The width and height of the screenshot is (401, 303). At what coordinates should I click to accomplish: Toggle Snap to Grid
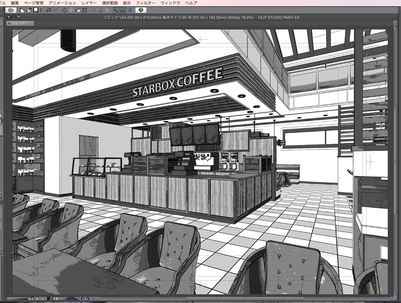coord(130,10)
